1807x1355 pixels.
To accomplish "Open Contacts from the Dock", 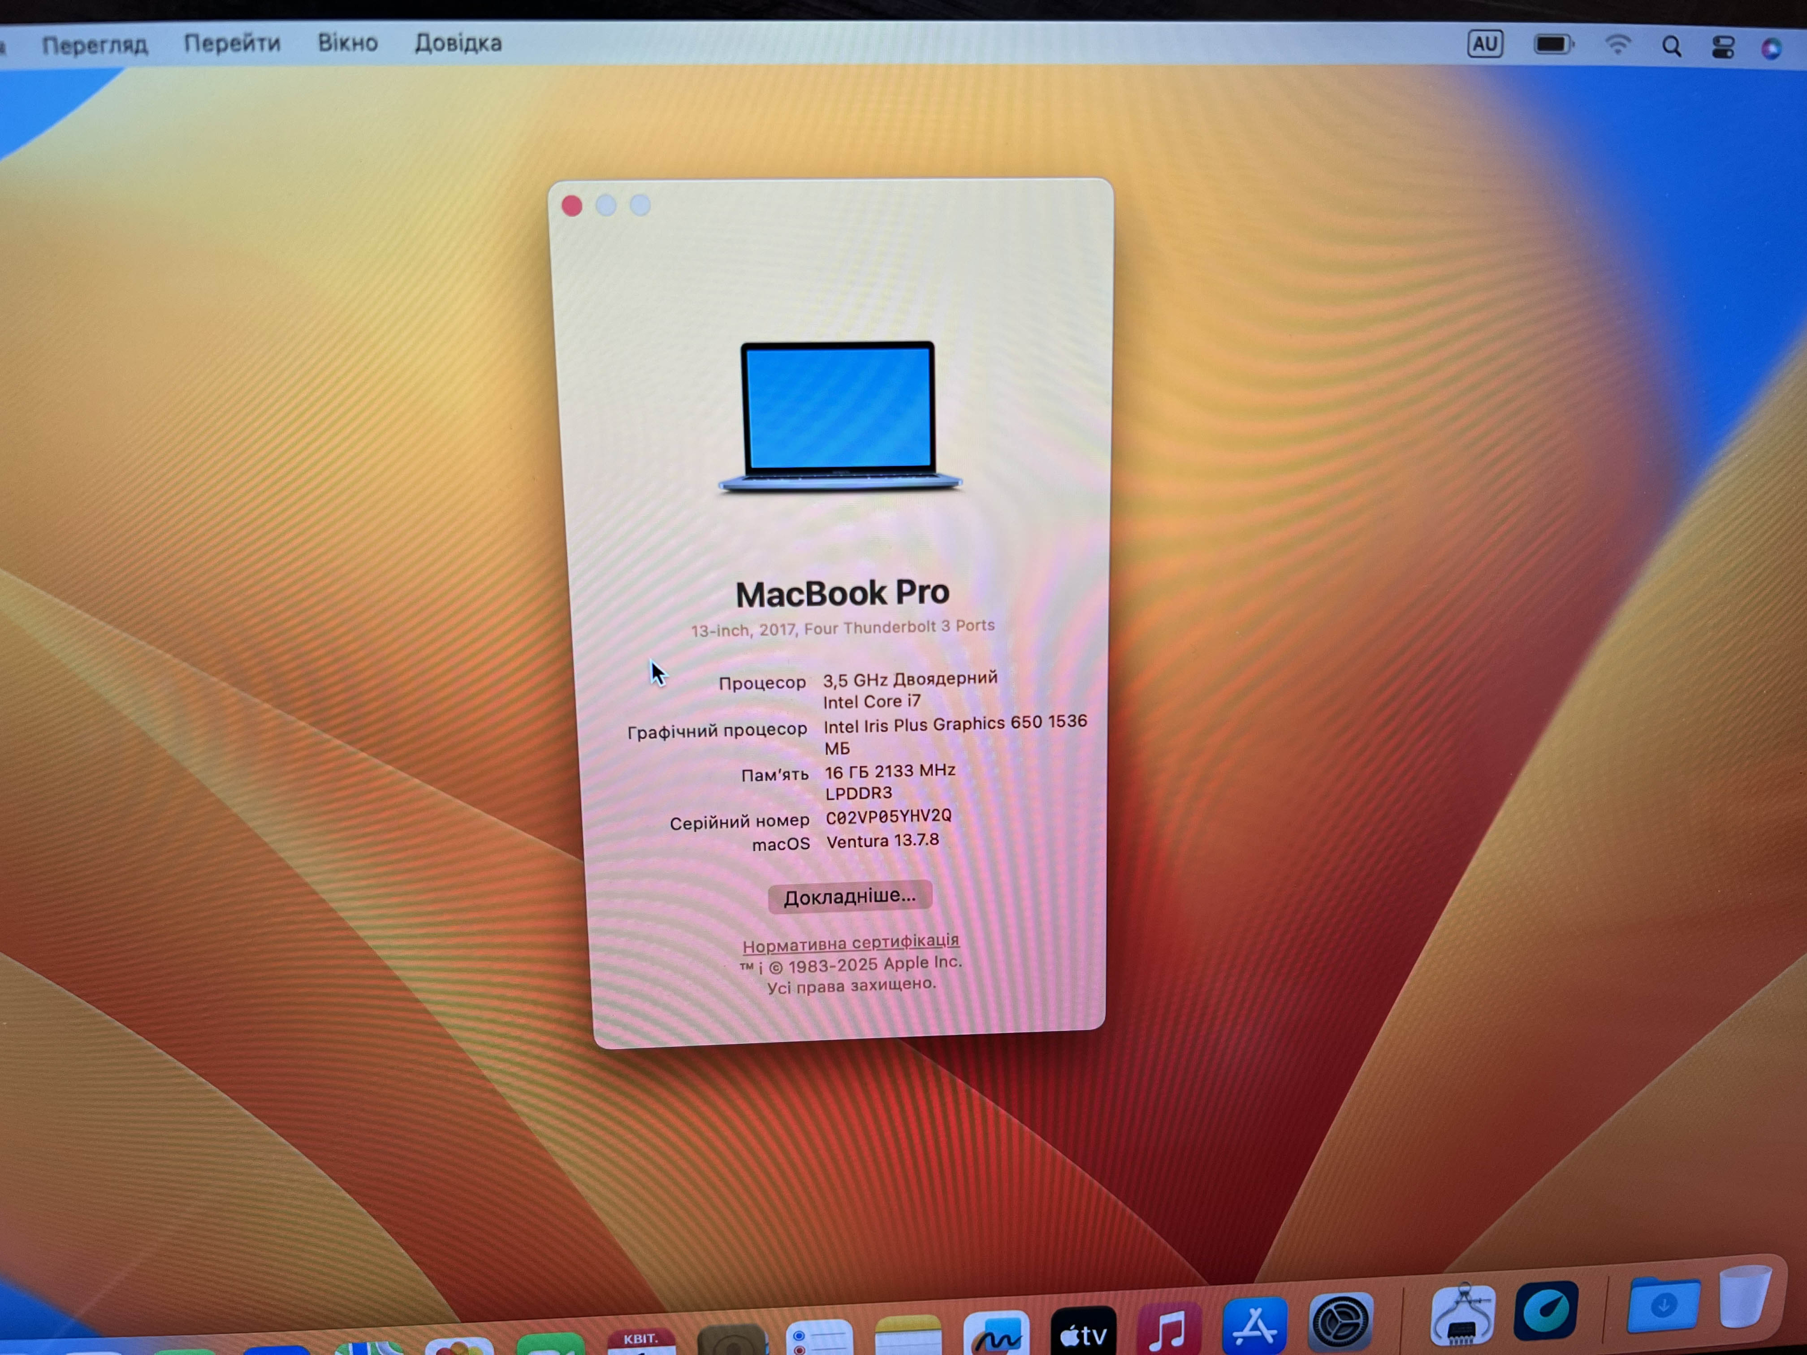I will click(732, 1339).
